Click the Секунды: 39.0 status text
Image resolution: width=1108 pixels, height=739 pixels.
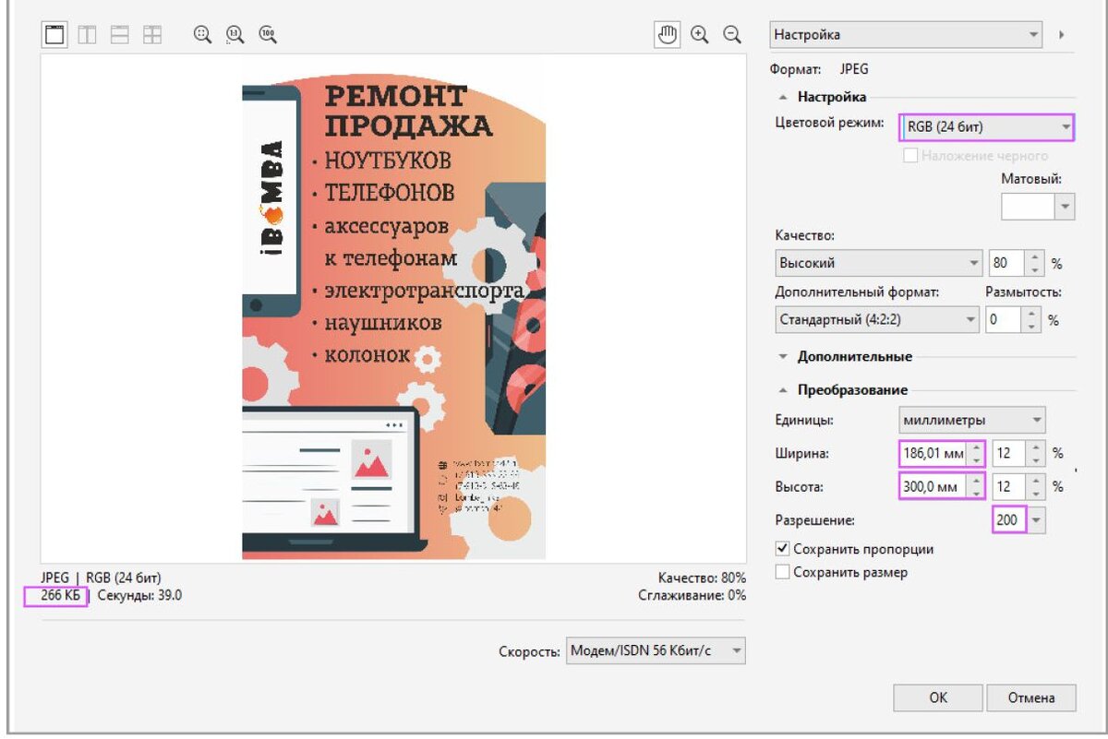pos(139,595)
